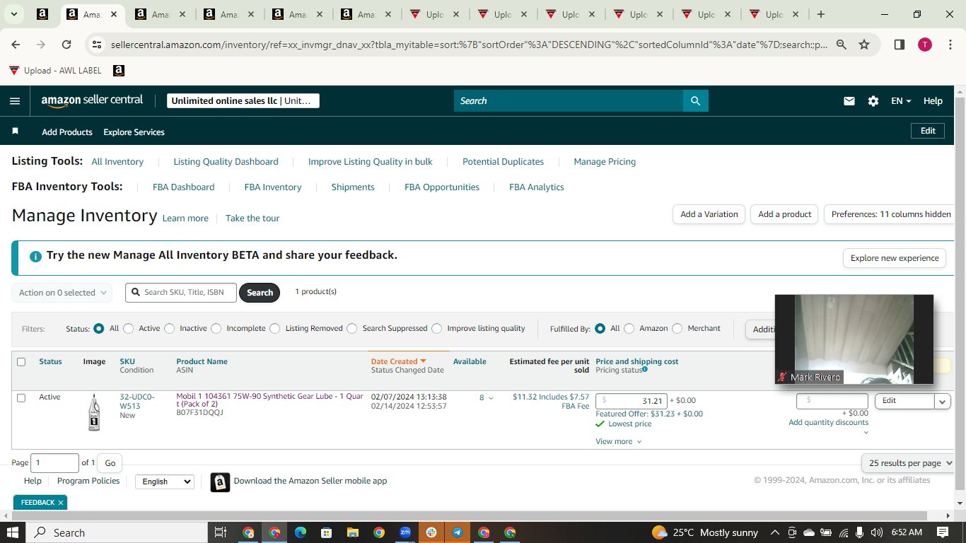Open the Seller Central hamburger menu
966x543 pixels.
click(15, 101)
